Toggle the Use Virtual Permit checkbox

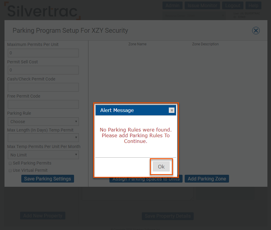(x=10, y=171)
